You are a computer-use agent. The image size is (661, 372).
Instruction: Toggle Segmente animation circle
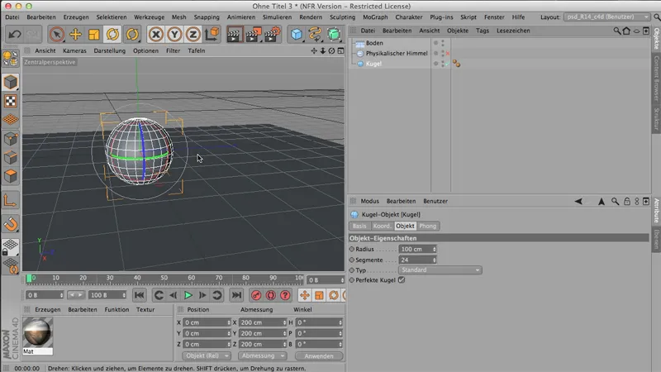pos(352,260)
